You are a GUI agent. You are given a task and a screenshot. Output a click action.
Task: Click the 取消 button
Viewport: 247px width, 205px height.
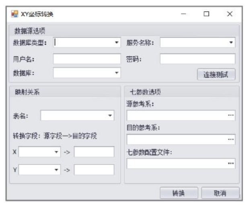point(219,193)
